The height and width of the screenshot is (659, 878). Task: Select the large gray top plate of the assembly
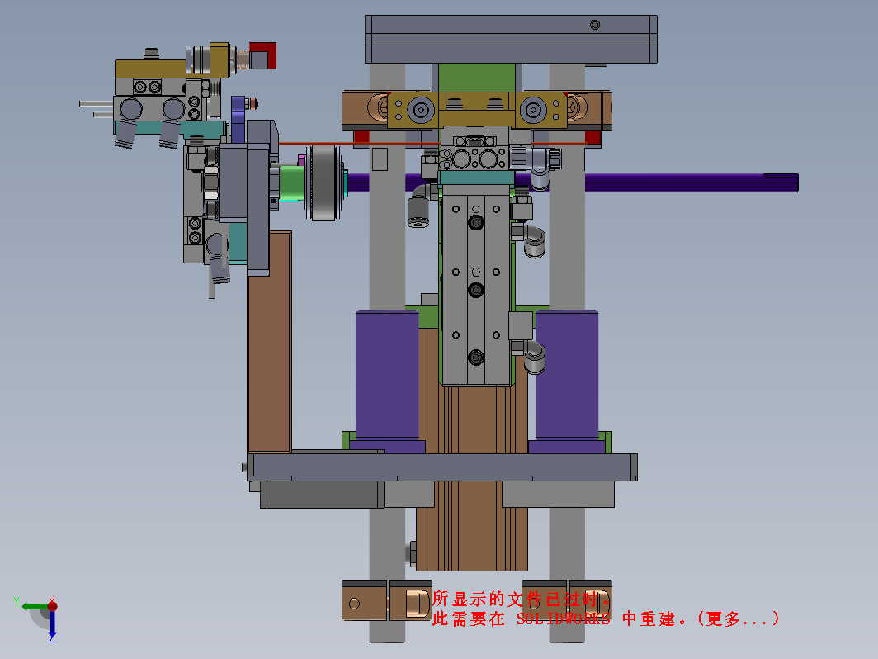pyautogui.click(x=511, y=40)
